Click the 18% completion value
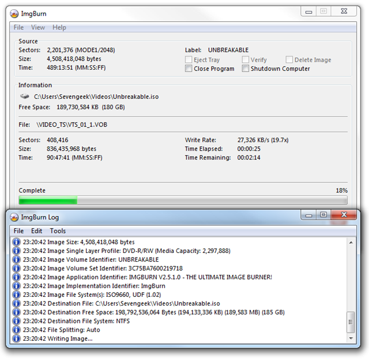Image resolution: width=369 pixels, height=361 pixels. pyautogui.click(x=341, y=191)
